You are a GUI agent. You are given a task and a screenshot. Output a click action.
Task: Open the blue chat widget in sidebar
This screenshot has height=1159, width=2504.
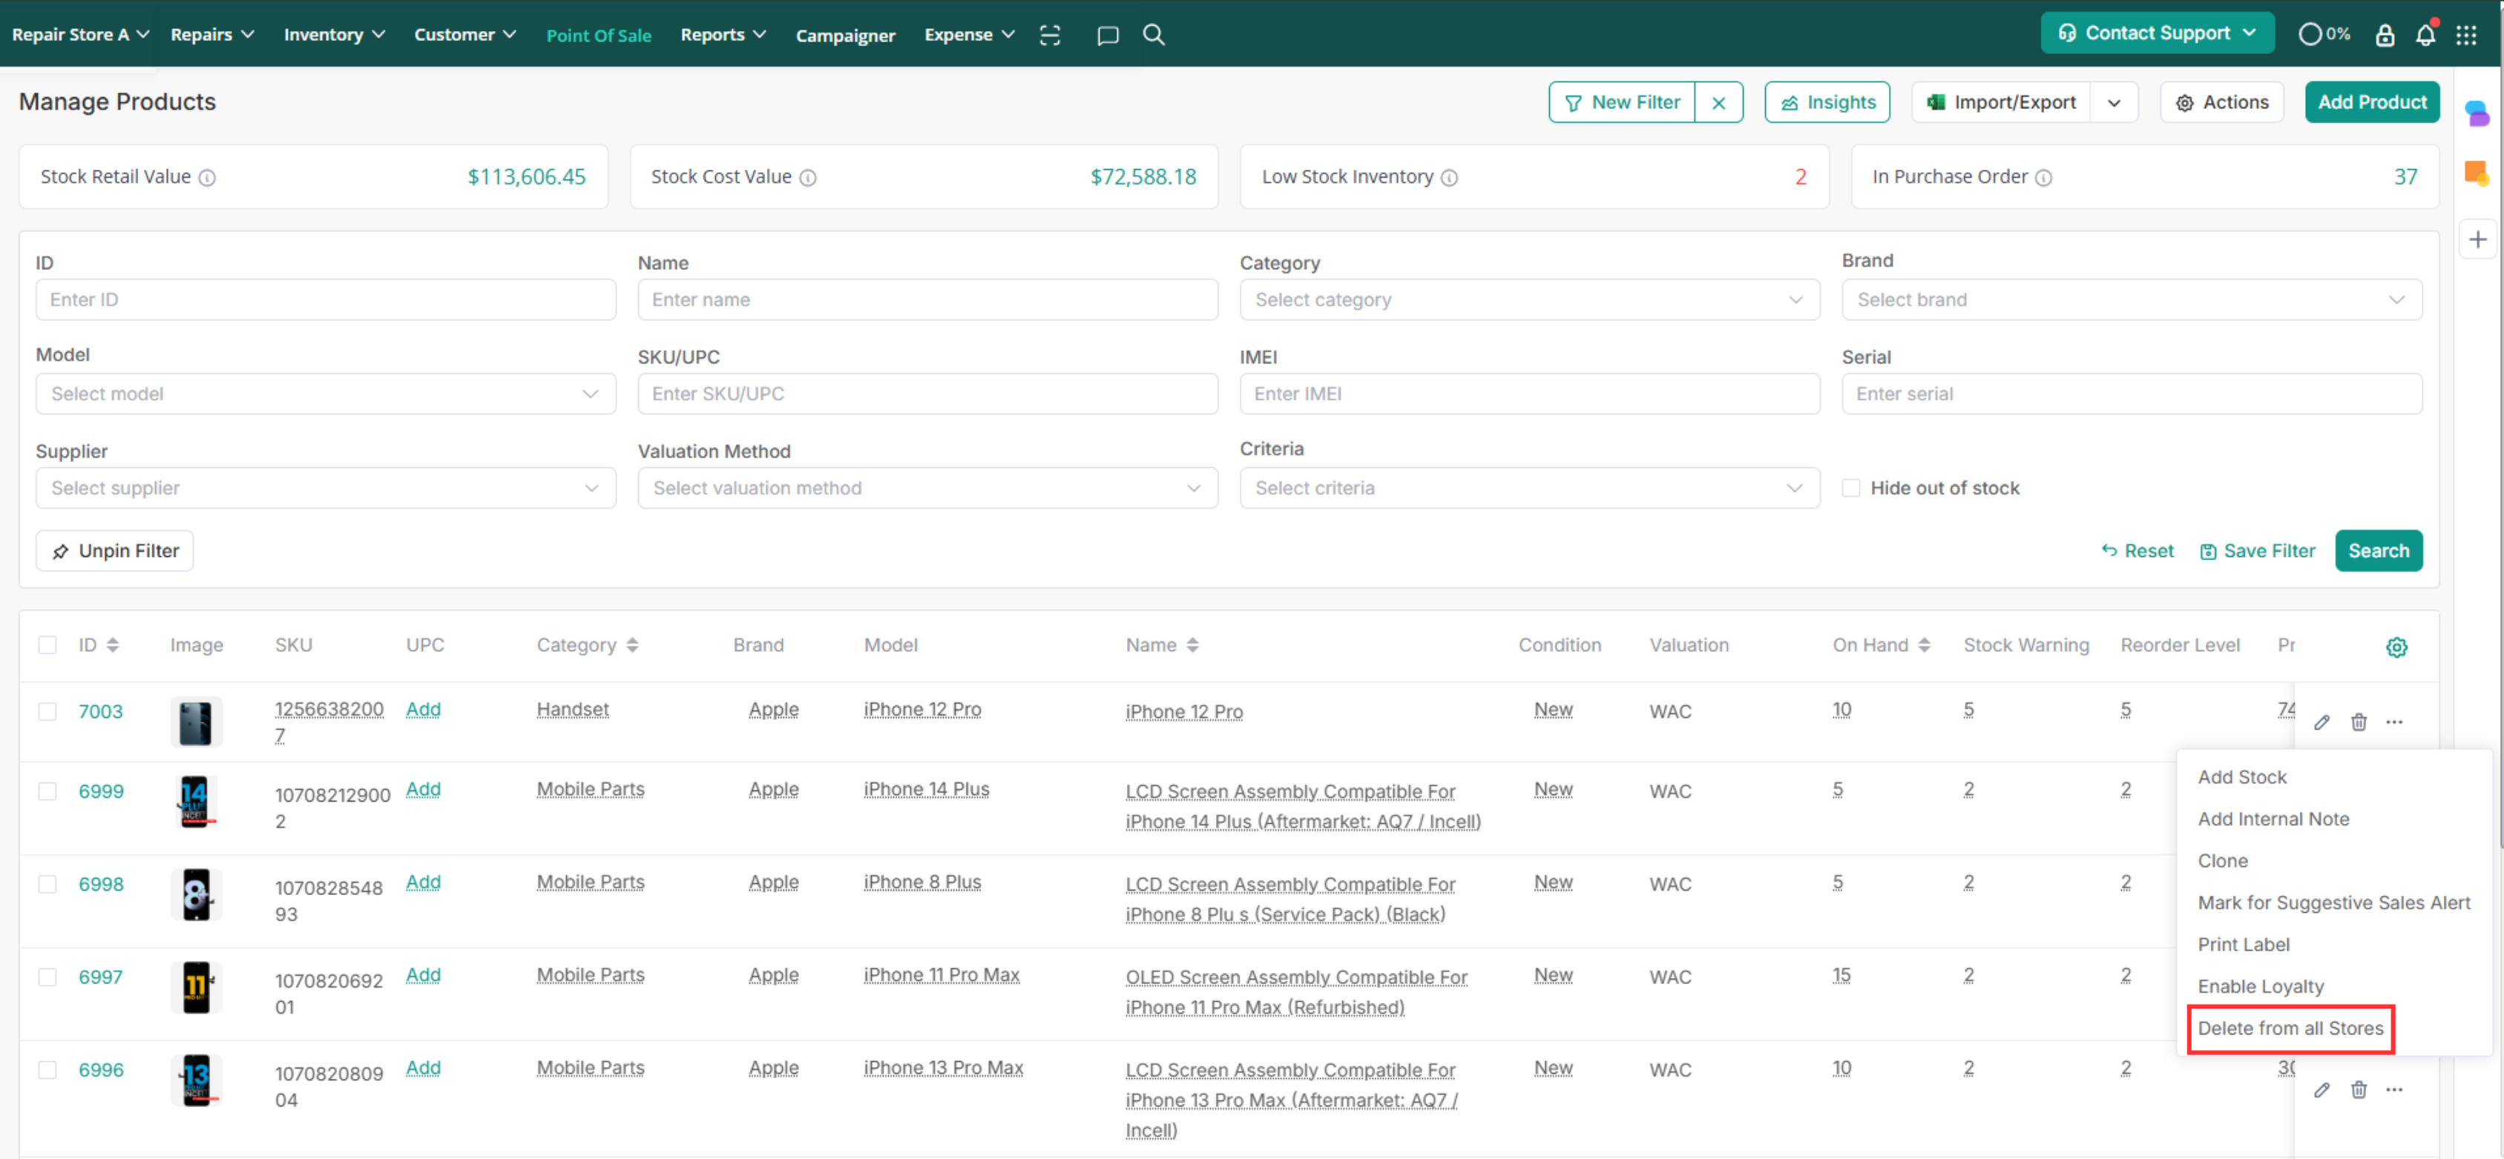(2477, 113)
